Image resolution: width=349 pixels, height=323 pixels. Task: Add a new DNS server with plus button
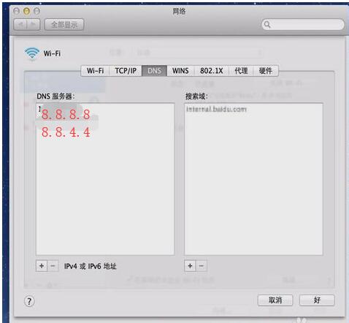(x=42, y=266)
